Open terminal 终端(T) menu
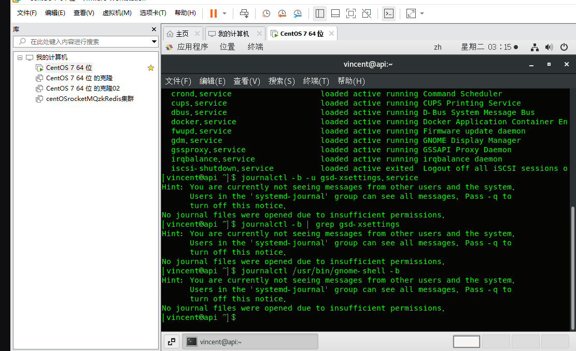The width and height of the screenshot is (576, 351). 316,81
